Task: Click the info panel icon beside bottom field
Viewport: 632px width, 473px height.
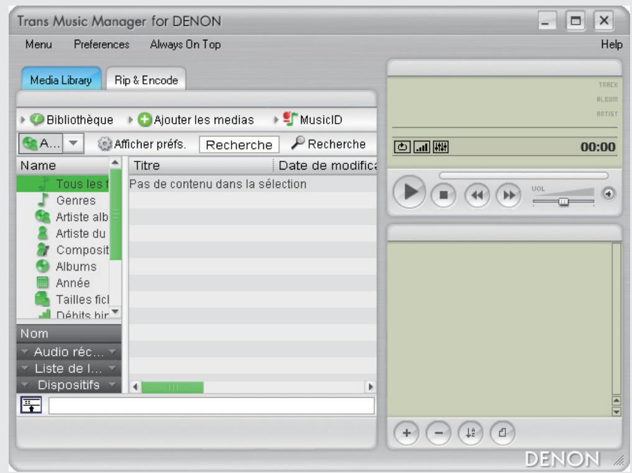Action: 31,405
